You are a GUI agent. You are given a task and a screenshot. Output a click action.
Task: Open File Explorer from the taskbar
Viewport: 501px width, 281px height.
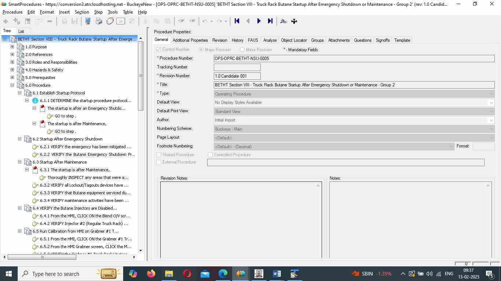coord(169,274)
